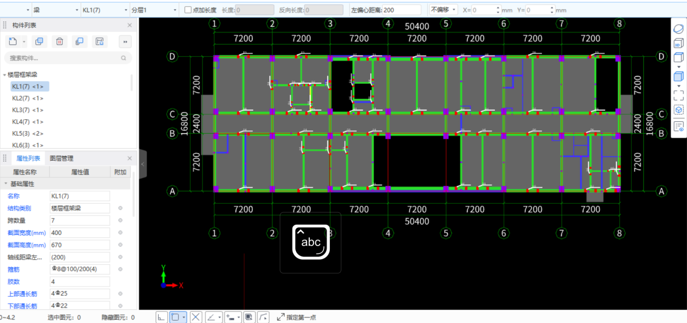
Task: Click the save component archive icon
Action: tap(100, 42)
